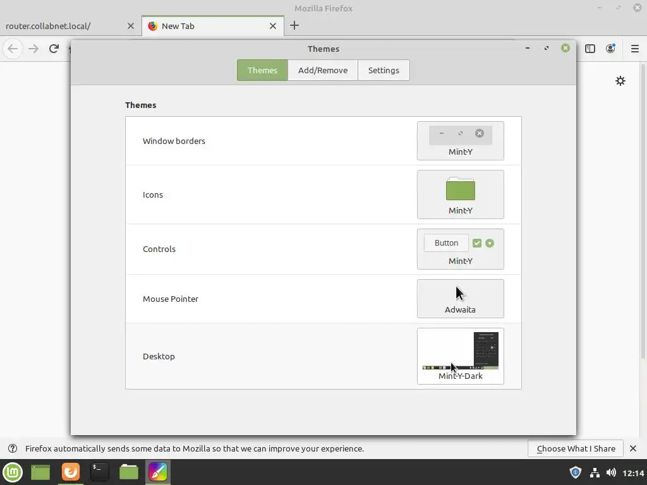The width and height of the screenshot is (647, 485).
Task: Toggle the Firefox sidebar icon
Action: (590, 49)
